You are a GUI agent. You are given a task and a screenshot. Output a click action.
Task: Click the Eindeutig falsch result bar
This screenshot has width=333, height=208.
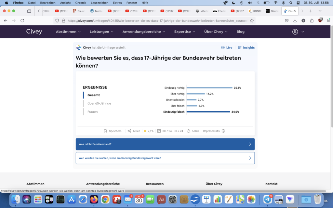(x=208, y=112)
